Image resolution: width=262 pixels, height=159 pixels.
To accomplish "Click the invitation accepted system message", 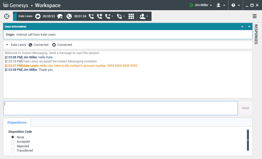I will pos(51,61).
